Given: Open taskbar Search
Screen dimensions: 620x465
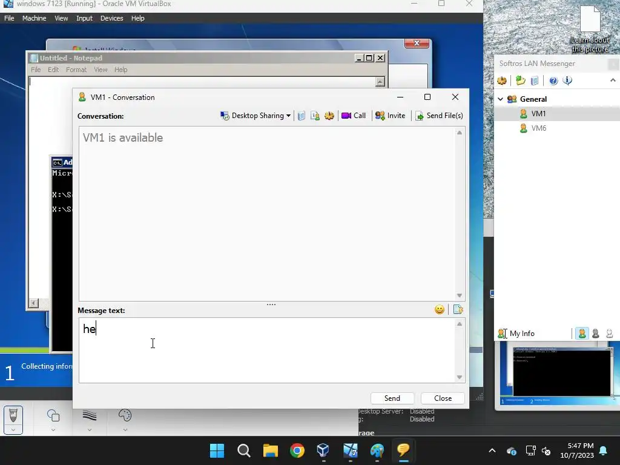Looking at the screenshot, I should point(243,450).
